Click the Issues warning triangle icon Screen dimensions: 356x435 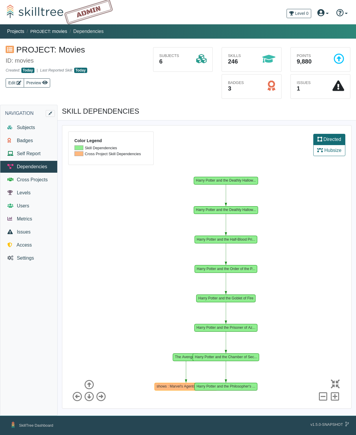click(x=338, y=86)
